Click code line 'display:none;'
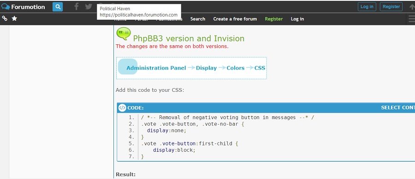The width and height of the screenshot is (415, 179). pyautogui.click(x=167, y=131)
